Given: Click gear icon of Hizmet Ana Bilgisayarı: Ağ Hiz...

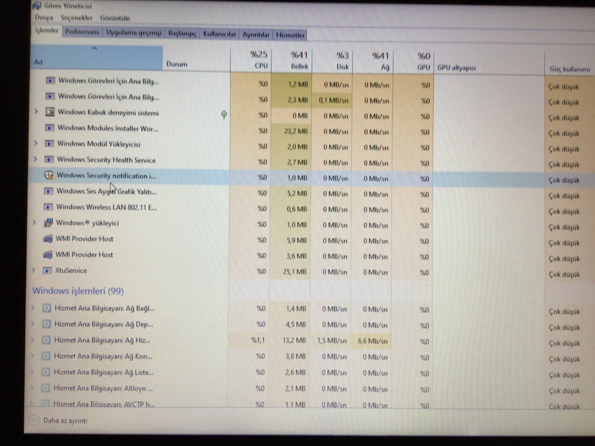Looking at the screenshot, I should (x=46, y=340).
